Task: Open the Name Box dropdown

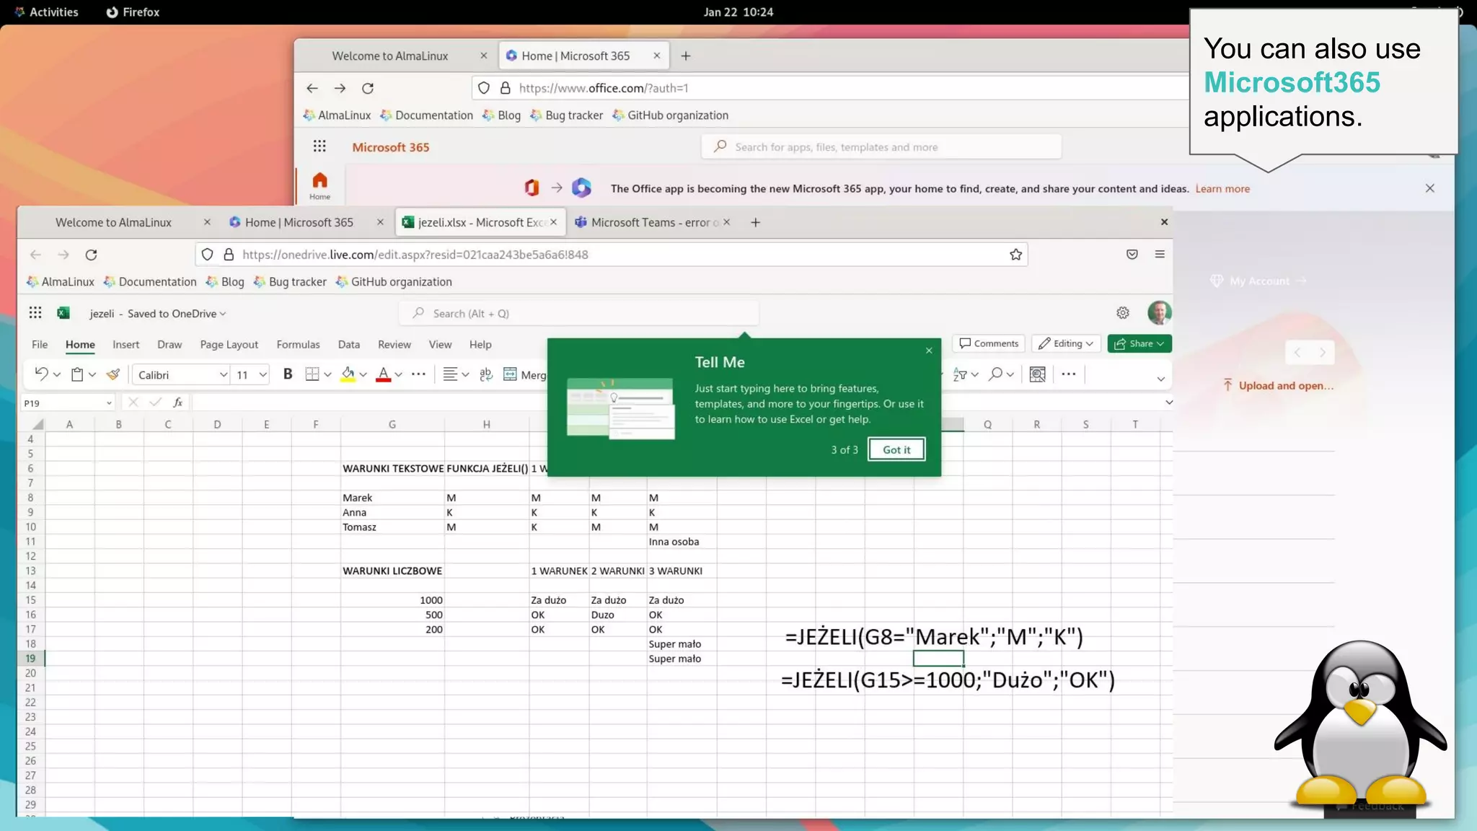Action: tap(109, 403)
